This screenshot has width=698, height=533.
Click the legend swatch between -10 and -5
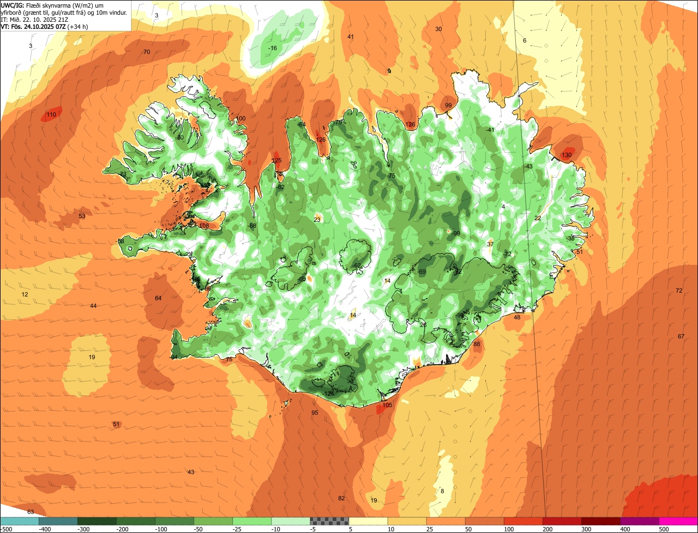[291, 521]
